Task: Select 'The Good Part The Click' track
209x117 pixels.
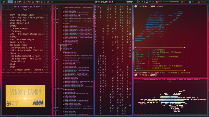Action: pyautogui.click(x=25, y=59)
